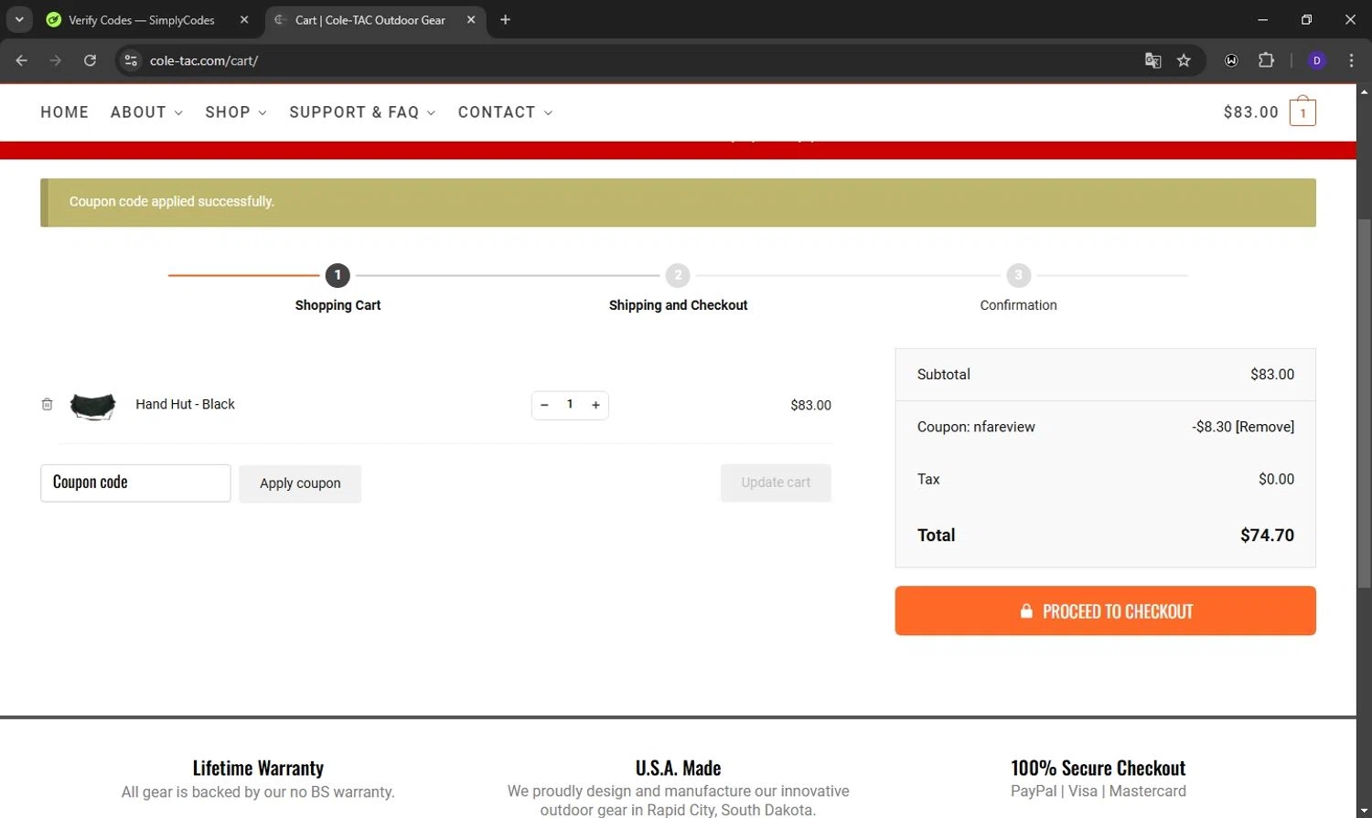
Task: Apply coupon button
Action: (x=300, y=483)
